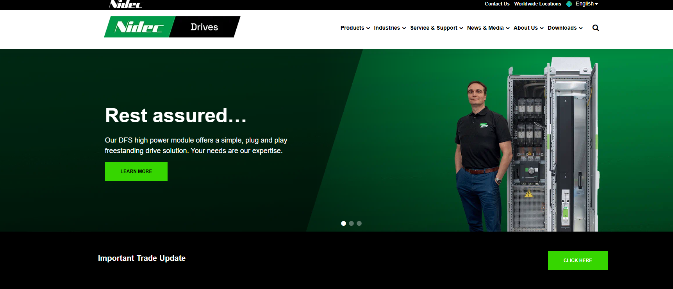
Task: Expand the Products dropdown menu
Action: [x=355, y=28]
